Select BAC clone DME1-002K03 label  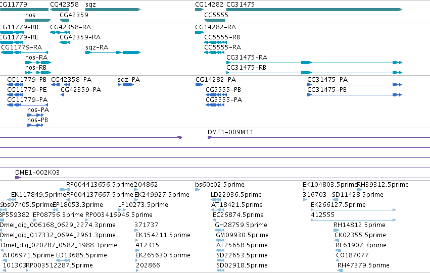[37, 172]
